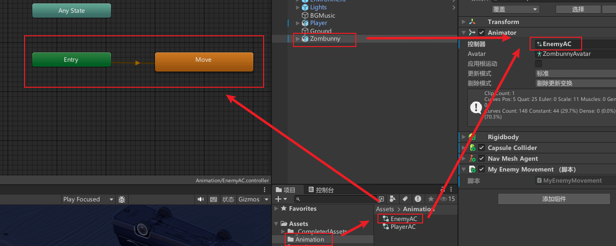Select the Entry state node

[72, 60]
